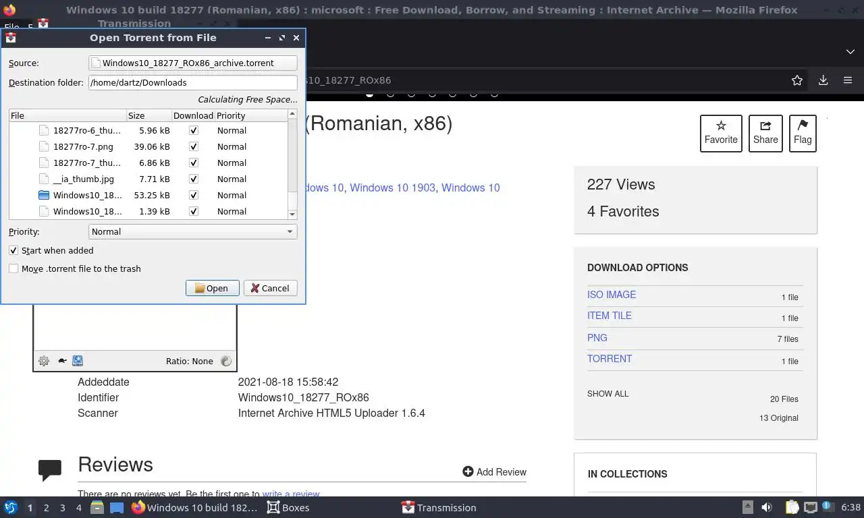Click the clipboard icon in system tray
This screenshot has width=864, height=518.
tap(792, 507)
